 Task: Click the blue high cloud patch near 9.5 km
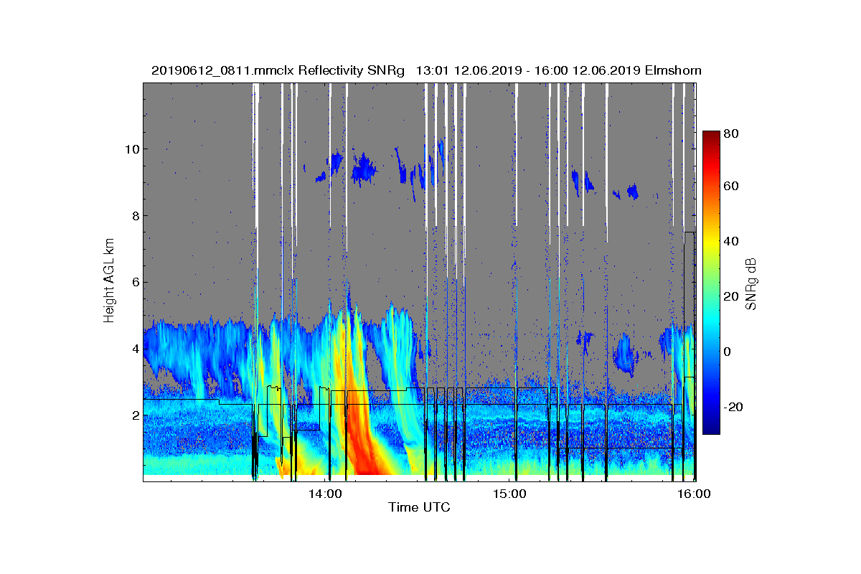click(364, 168)
